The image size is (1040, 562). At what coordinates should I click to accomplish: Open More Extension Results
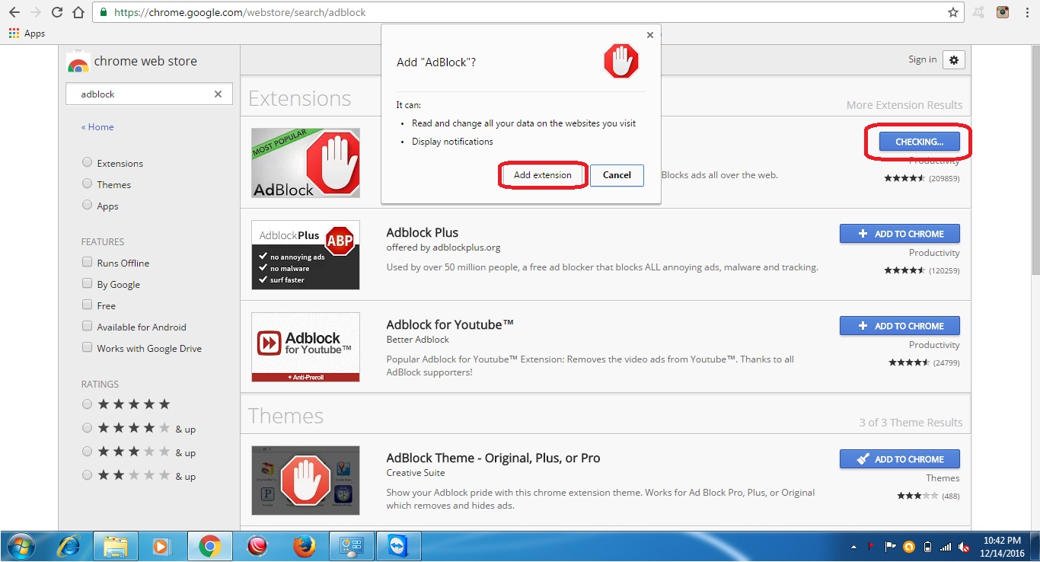[904, 105]
